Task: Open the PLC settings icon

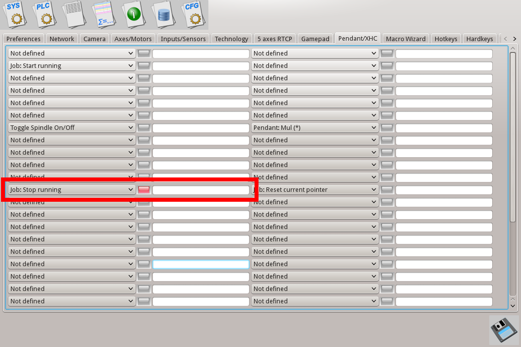Action: coord(45,14)
